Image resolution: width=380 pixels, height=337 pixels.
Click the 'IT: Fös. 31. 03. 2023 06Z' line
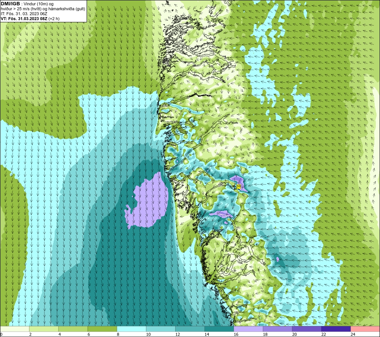point(24,14)
